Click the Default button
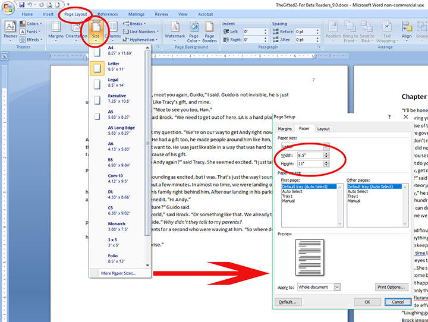The height and width of the screenshot is (322, 428). 288,302
